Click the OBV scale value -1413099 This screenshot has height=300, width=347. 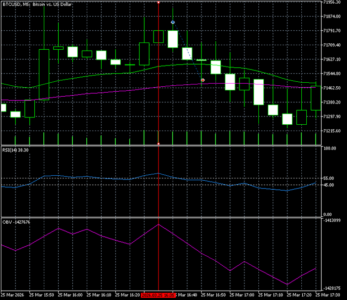(332, 220)
